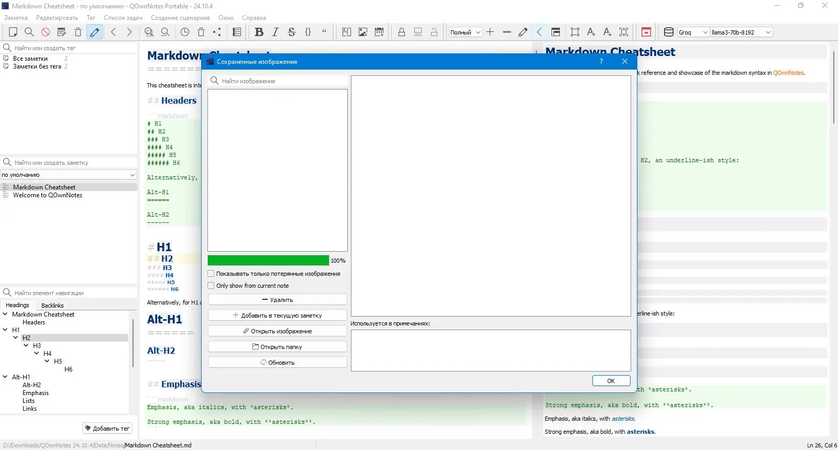The width and height of the screenshot is (838, 450).
Task: Select Emphasis in the navigation tree
Action: [36, 393]
